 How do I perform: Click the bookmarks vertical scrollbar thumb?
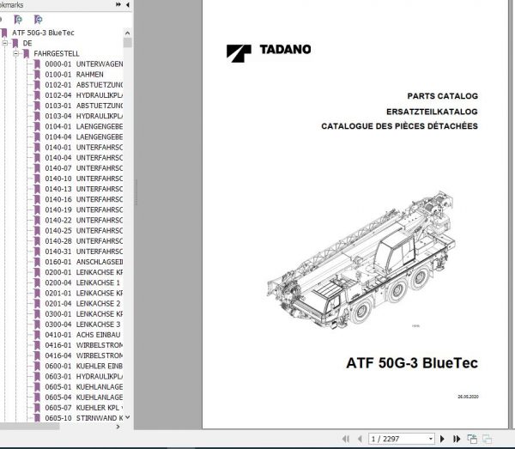tap(127, 43)
